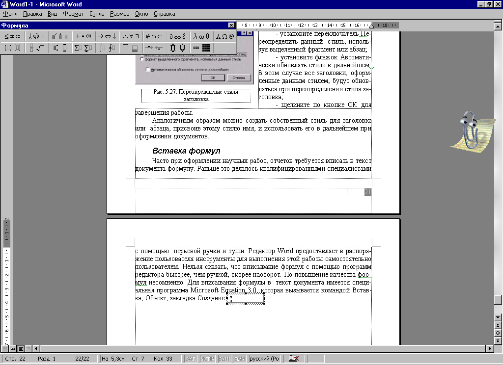
Task: Open the Файл menu
Action: point(10,14)
